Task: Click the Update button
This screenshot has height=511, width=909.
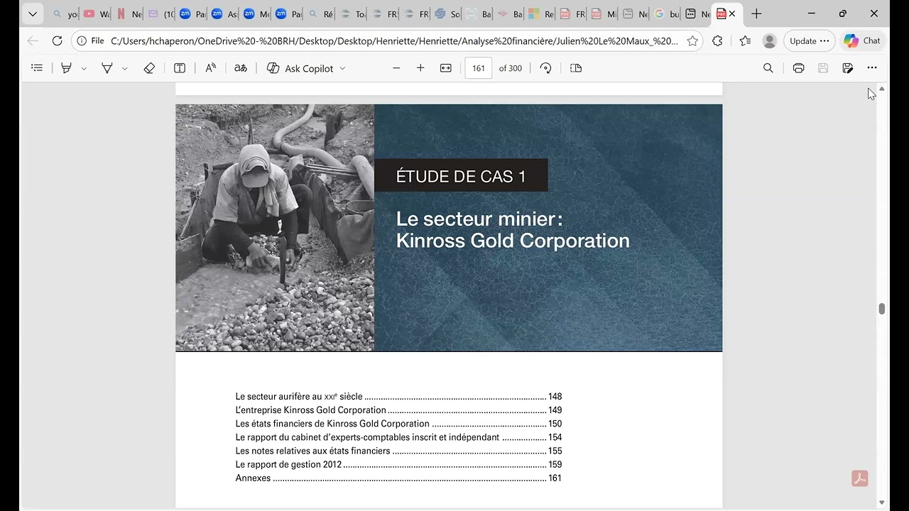Action: 810,41
